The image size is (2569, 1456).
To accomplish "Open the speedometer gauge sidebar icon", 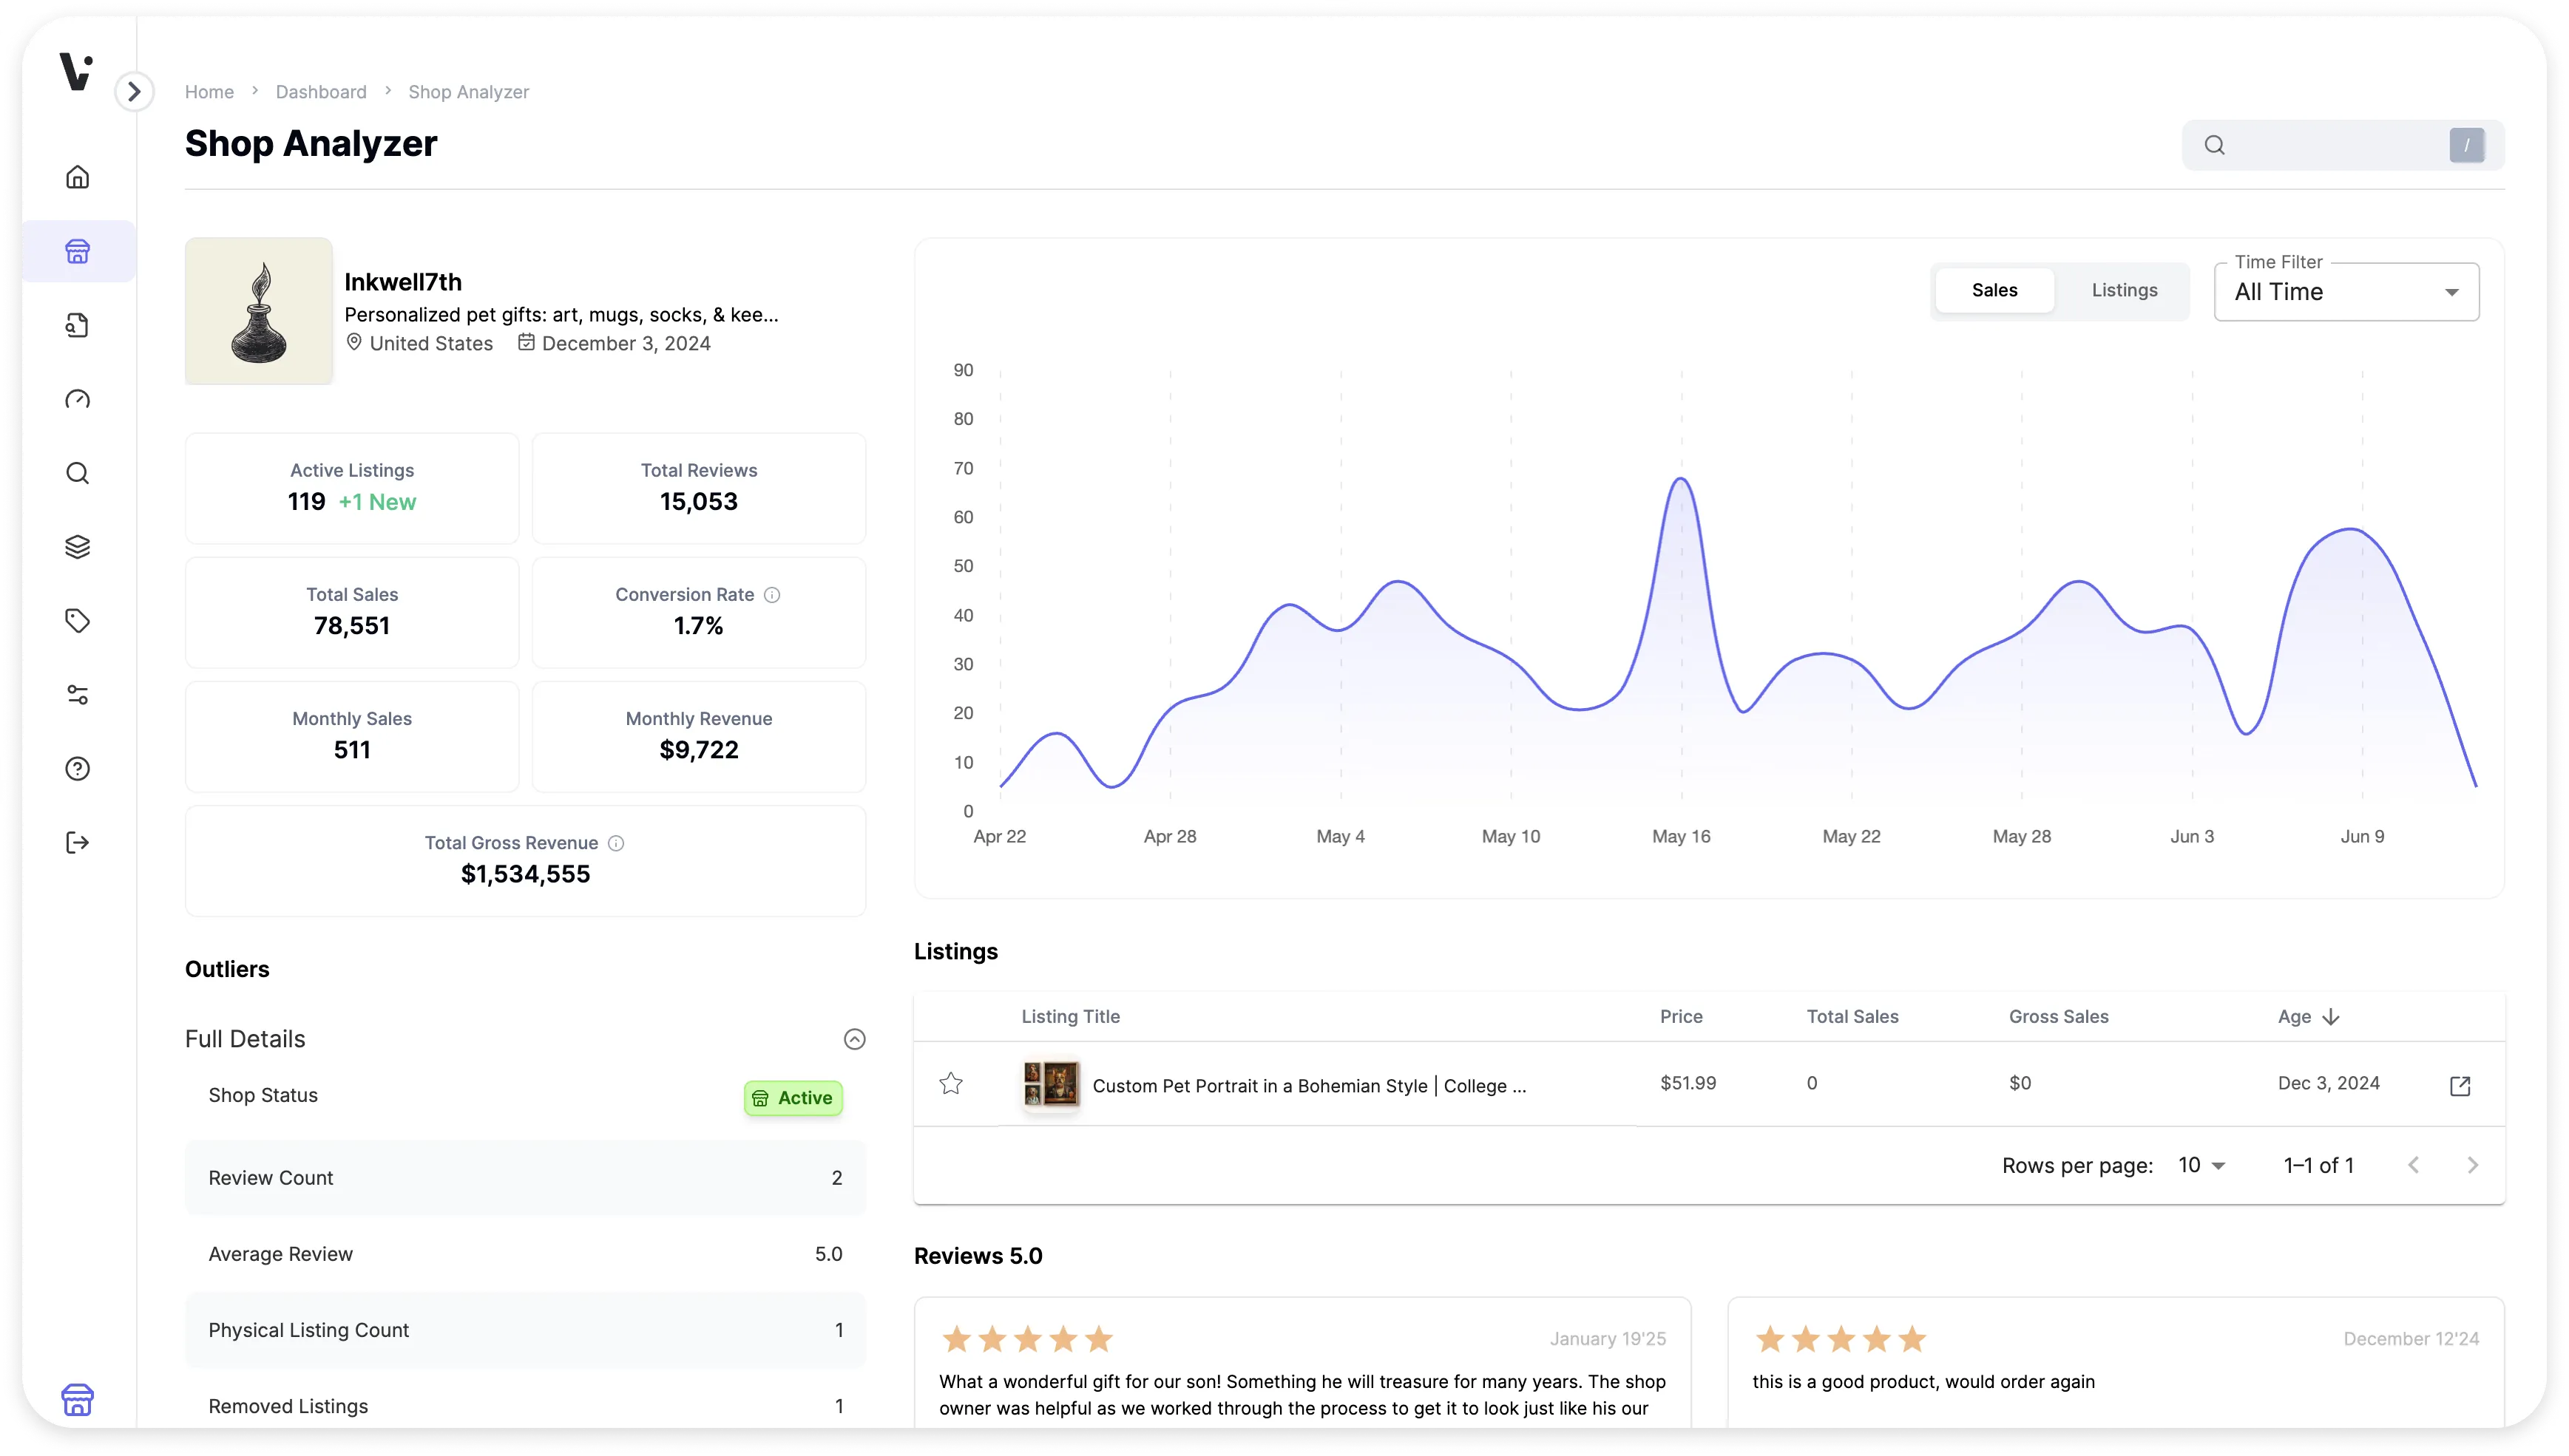I will [77, 399].
